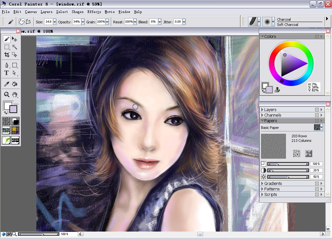Open the Jitter dropdown arrow
332x239 pixels.
[x=184, y=22]
